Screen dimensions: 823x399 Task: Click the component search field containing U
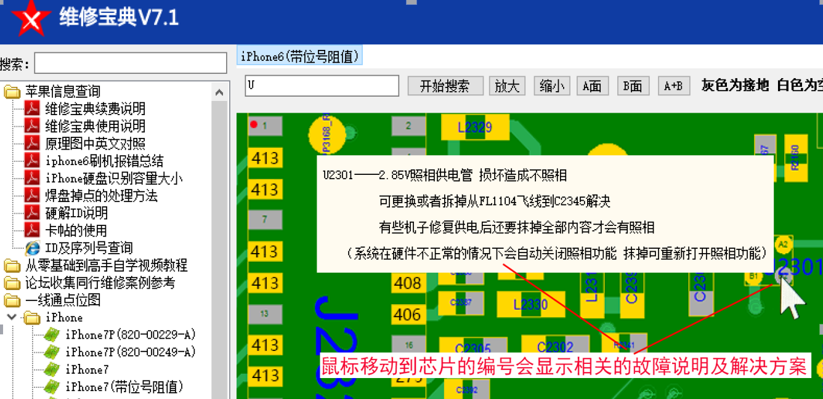322,86
